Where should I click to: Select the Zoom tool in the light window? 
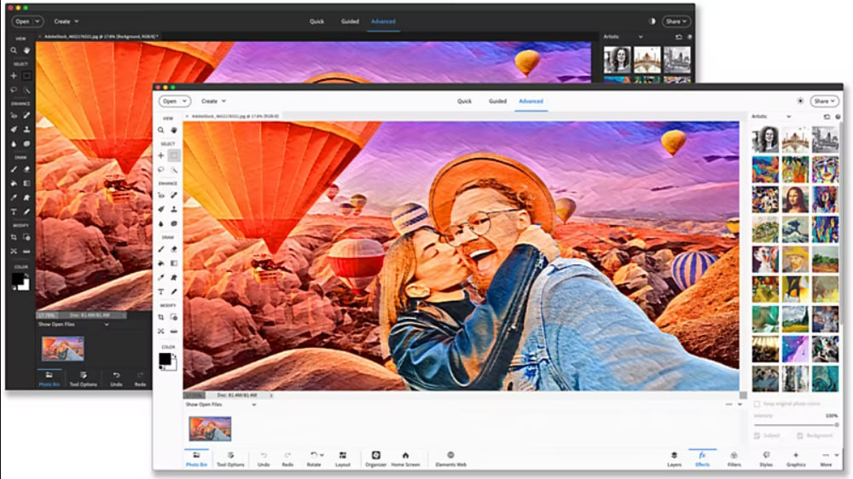[161, 130]
